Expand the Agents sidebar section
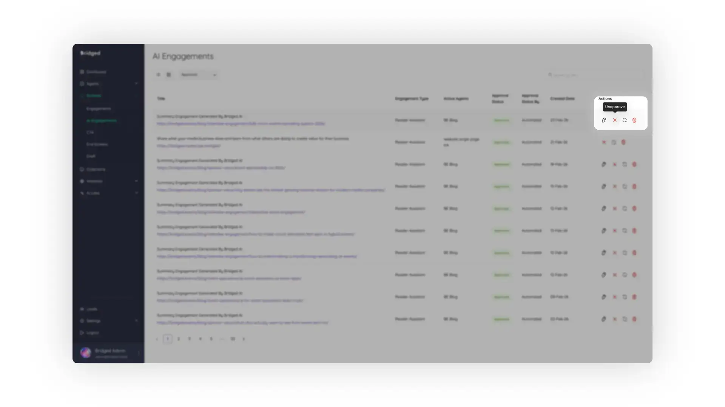Viewport: 725px width, 407px height. (109, 84)
